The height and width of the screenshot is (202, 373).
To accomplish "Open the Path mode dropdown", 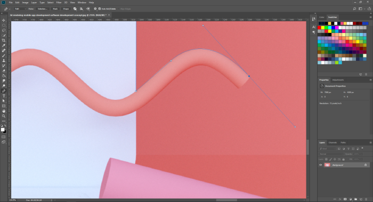I will click(20, 9).
